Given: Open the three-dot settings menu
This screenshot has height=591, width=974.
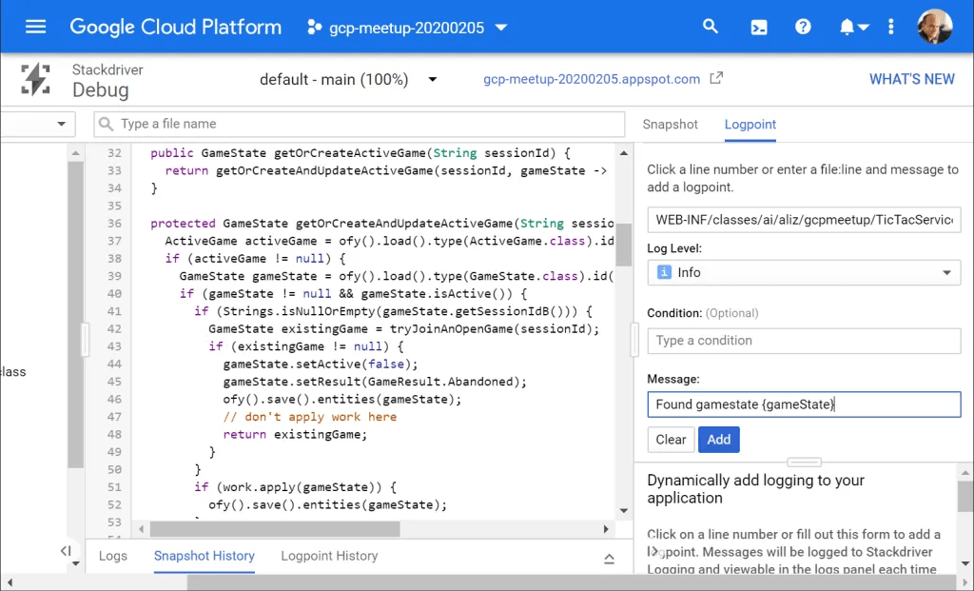Looking at the screenshot, I should (890, 27).
